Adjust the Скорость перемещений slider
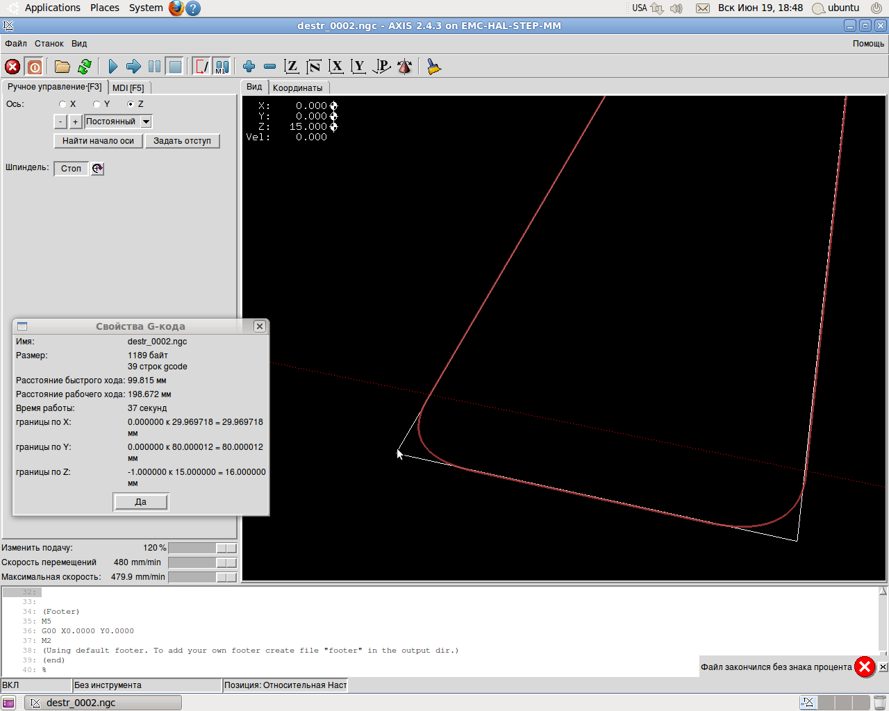This screenshot has width=889, height=711. point(202,562)
